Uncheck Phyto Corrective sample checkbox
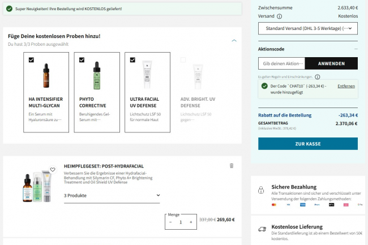 coord(82,59)
